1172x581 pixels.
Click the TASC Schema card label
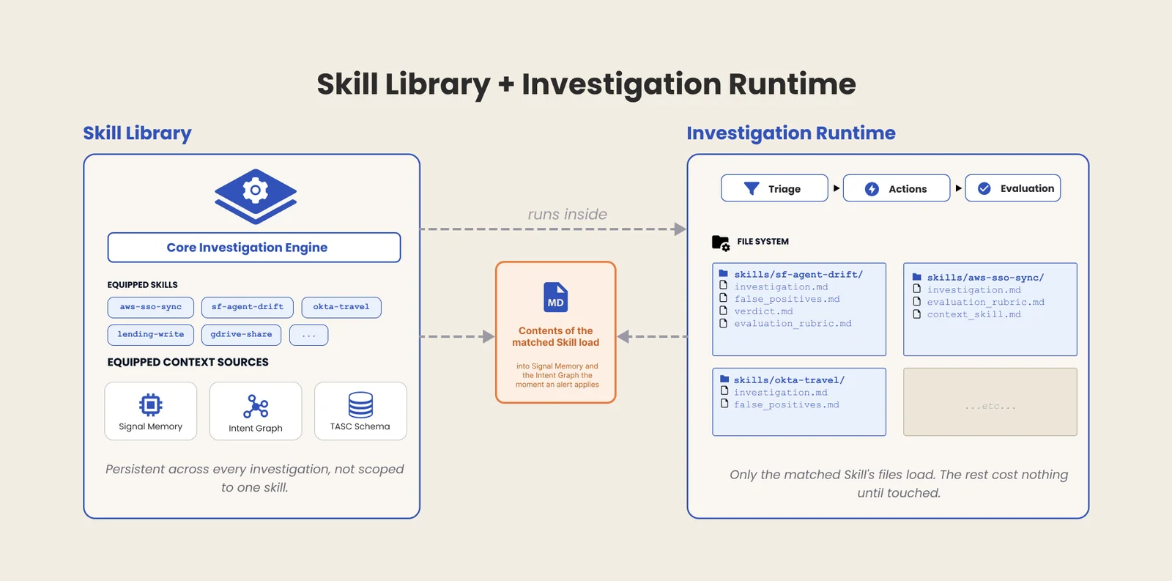coord(360,426)
